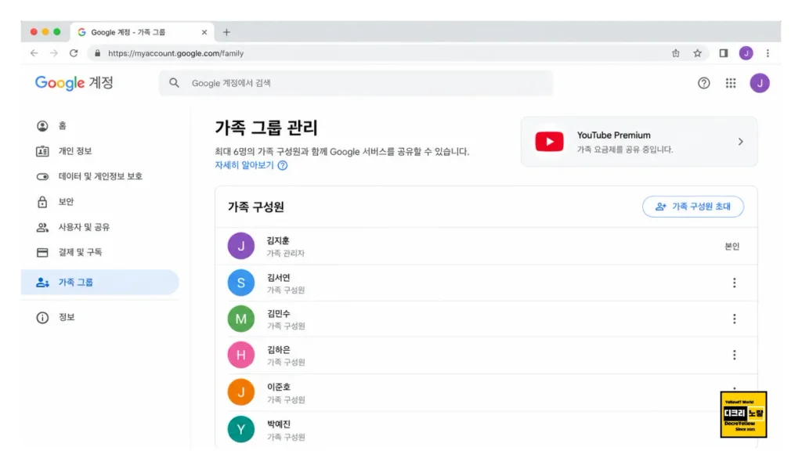Screen dimensions: 802x469
Task: Click 김지훈's purple J avatar
Action: pyautogui.click(x=241, y=246)
